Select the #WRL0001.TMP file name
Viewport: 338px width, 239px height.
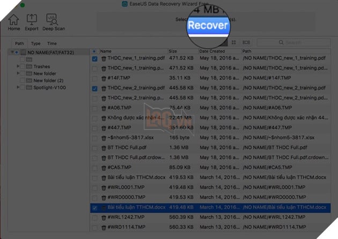click(x=126, y=188)
